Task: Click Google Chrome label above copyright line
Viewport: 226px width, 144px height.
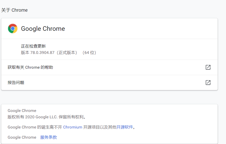Action: click(22, 111)
